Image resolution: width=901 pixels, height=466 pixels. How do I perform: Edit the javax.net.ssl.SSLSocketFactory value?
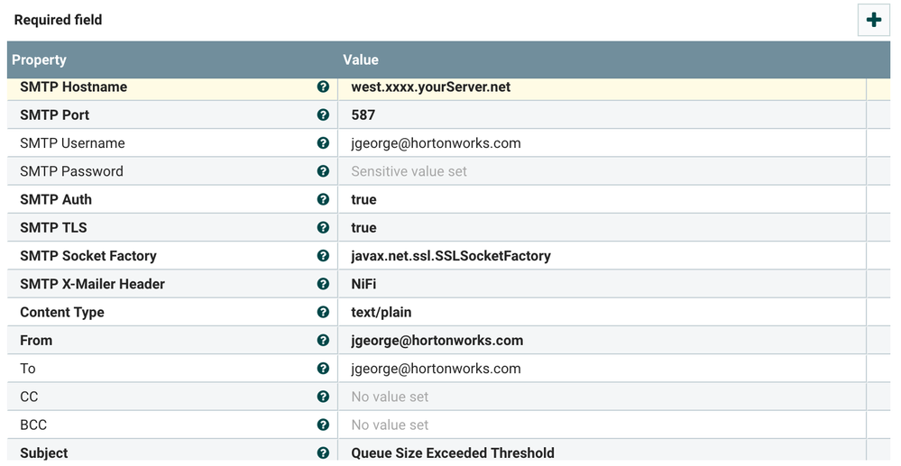coord(450,256)
